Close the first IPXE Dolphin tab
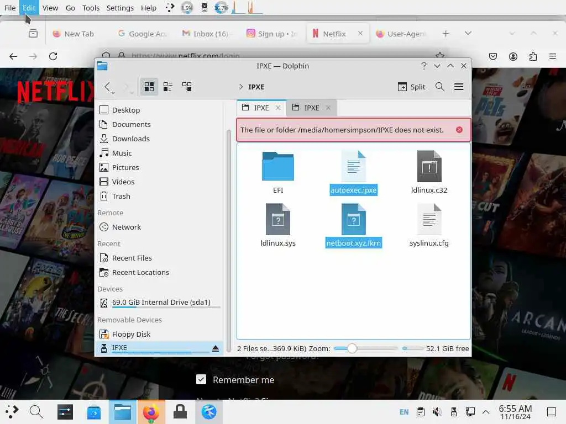566x424 pixels. coord(278,108)
